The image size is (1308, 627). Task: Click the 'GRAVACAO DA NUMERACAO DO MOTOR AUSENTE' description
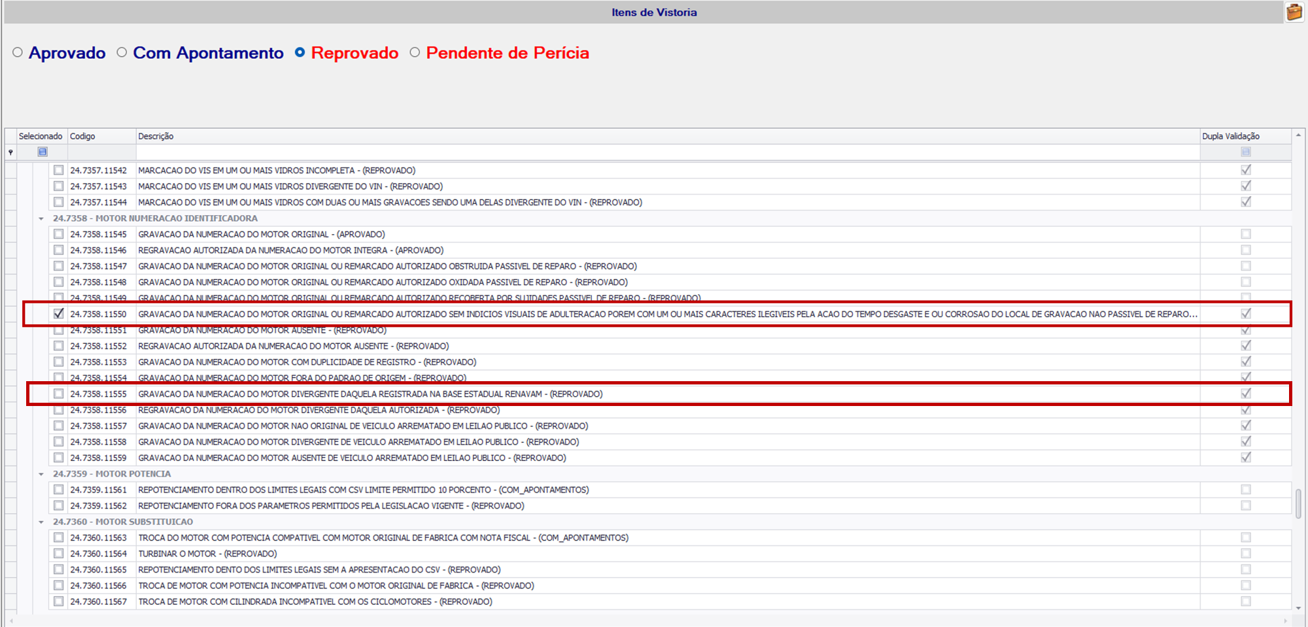pos(262,330)
